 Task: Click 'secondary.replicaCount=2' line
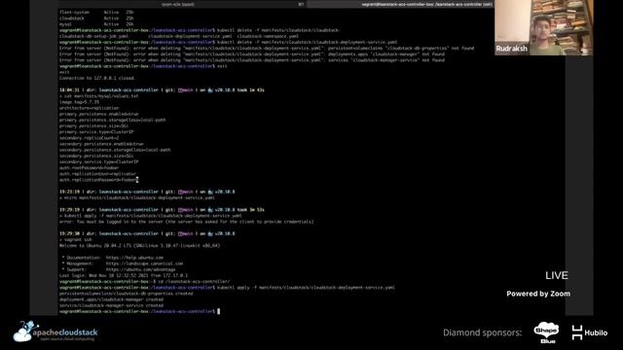[89, 138]
